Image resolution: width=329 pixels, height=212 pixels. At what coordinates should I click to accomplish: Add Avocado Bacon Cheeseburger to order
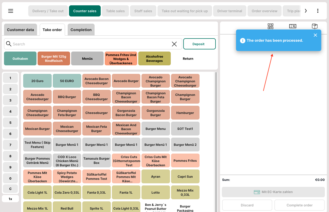coord(96,81)
